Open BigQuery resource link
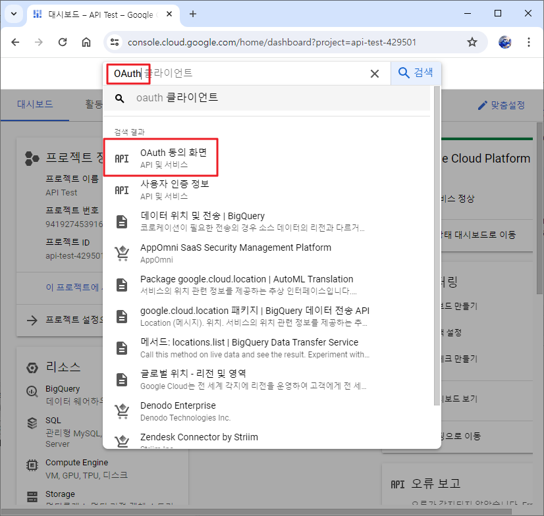Screen dimensions: 544x516 click(x=63, y=389)
